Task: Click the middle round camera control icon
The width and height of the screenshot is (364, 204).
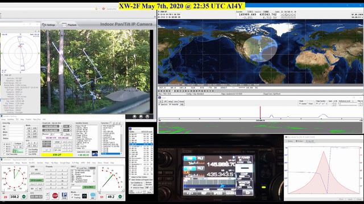Action: point(140,117)
